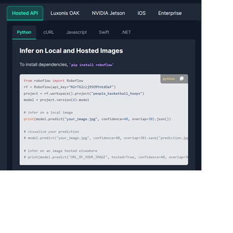Open the NVIDIA Jetson tab
This screenshot has height=233, width=233.
pyautogui.click(x=109, y=13)
